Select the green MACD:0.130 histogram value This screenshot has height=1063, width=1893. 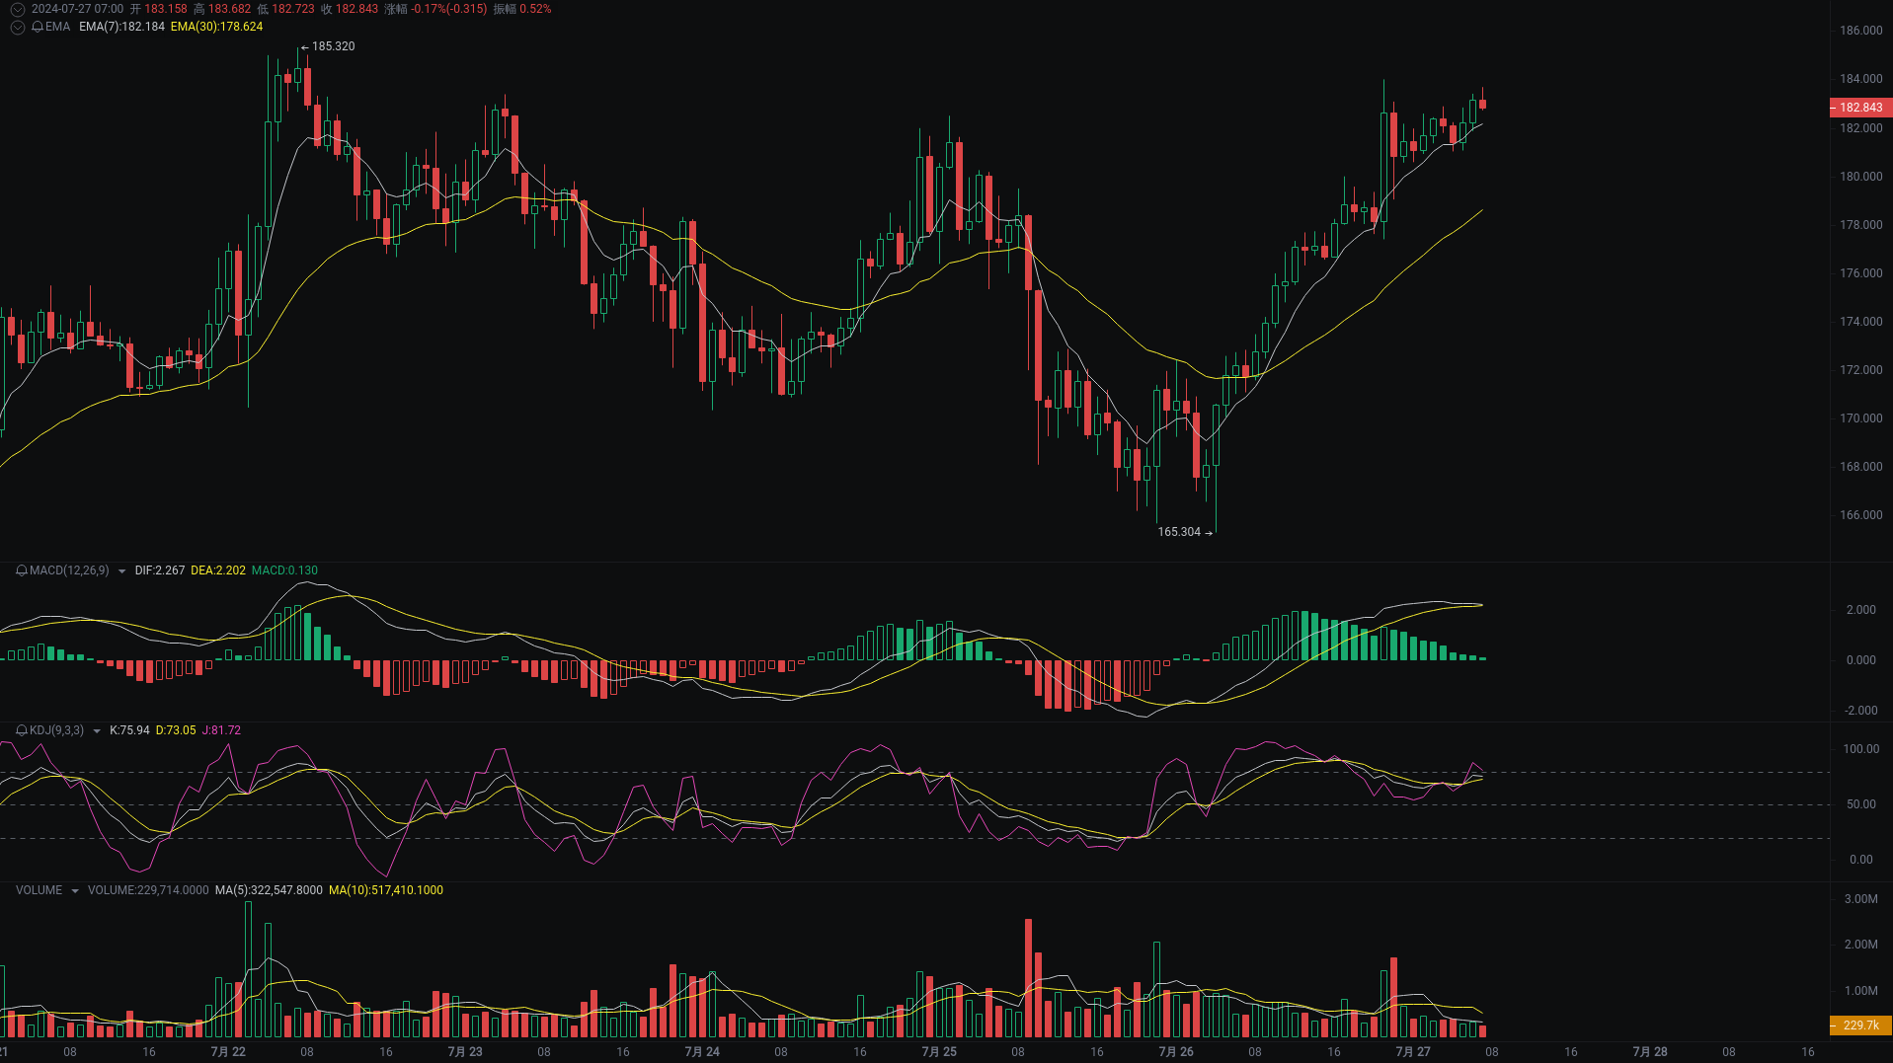click(285, 570)
